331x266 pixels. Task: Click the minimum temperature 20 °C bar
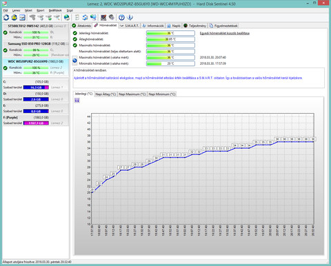pyautogui.click(x=170, y=63)
